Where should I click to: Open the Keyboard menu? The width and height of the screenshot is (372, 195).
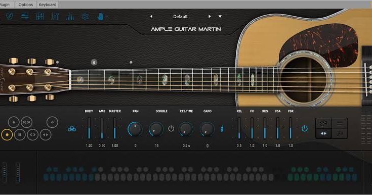(48, 5)
